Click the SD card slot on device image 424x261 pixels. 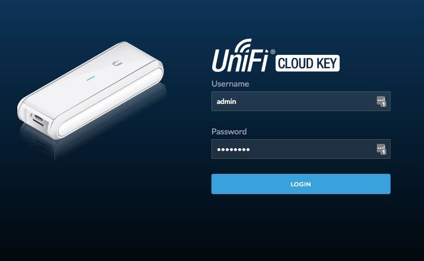coord(38,123)
